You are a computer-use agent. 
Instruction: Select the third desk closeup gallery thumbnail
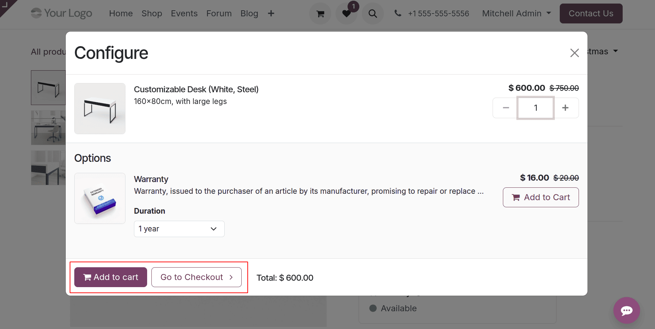coord(48,168)
